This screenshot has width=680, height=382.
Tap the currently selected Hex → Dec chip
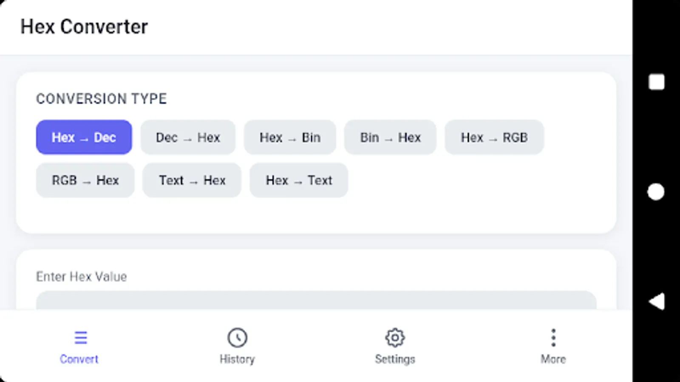(x=84, y=137)
